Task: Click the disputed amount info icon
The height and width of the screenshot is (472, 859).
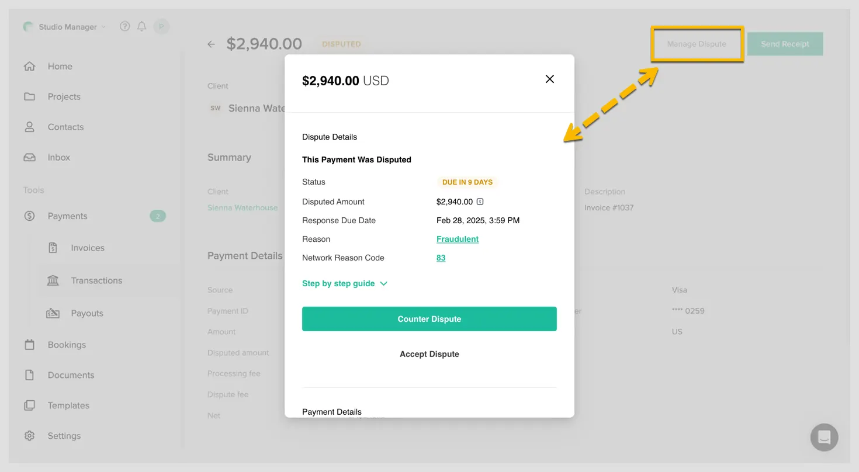Action: (480, 202)
